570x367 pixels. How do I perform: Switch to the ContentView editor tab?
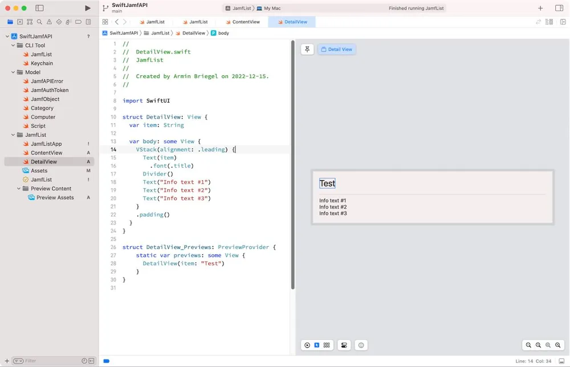242,22
